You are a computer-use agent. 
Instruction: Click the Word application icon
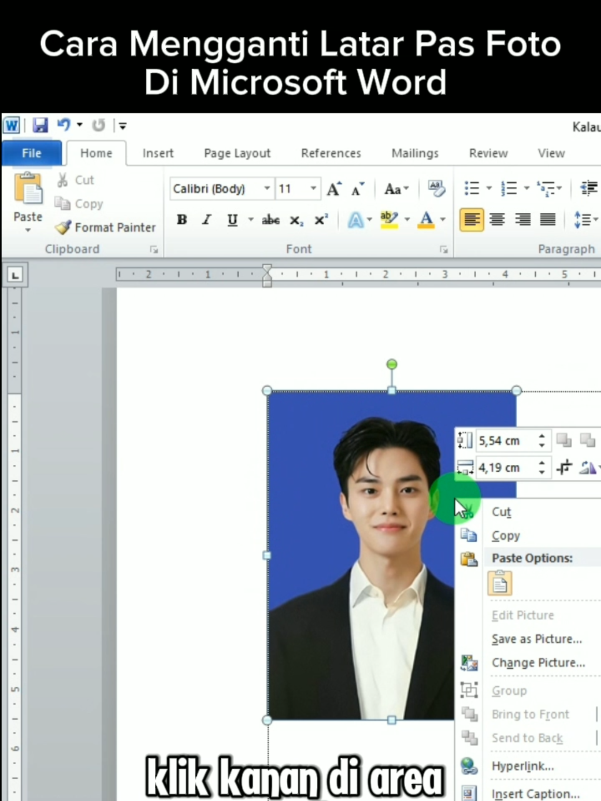point(11,125)
